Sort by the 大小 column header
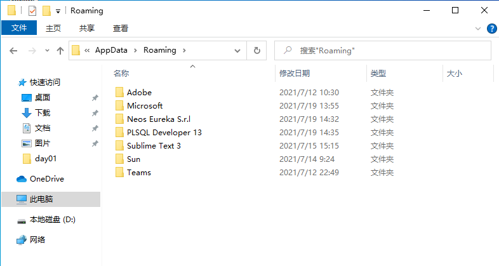 click(x=455, y=74)
